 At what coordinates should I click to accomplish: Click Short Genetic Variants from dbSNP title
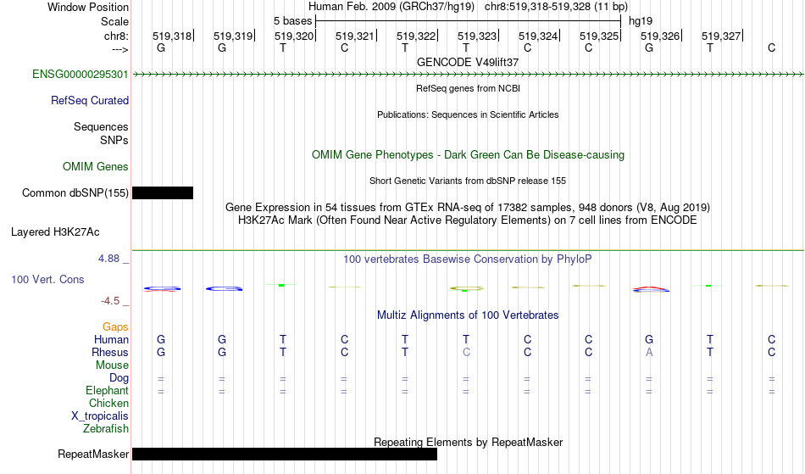pyautogui.click(x=468, y=181)
